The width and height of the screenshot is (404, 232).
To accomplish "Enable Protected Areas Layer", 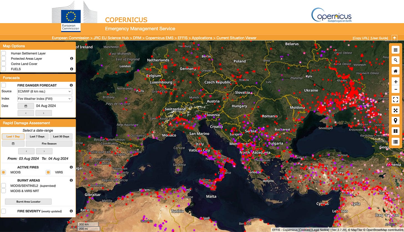I will (4, 58).
